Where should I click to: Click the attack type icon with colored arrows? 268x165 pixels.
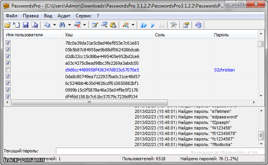126,25
